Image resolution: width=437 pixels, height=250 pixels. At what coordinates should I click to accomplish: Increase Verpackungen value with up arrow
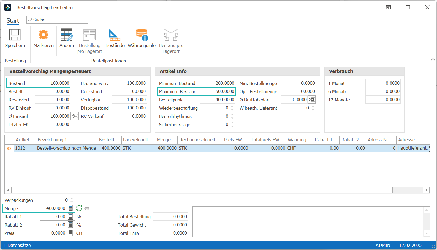coord(72,198)
